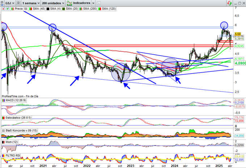Click the black SMA (4) swatch

point(48,9)
